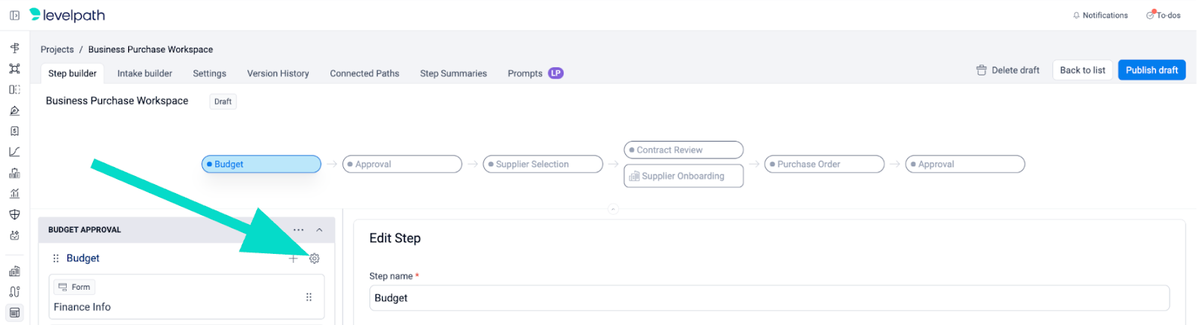Open three-dot menu for Budget Approval

(x=298, y=230)
